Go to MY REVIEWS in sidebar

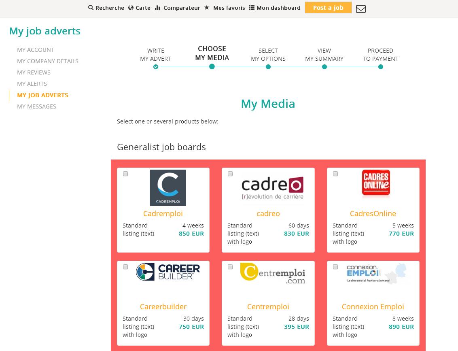34,72
